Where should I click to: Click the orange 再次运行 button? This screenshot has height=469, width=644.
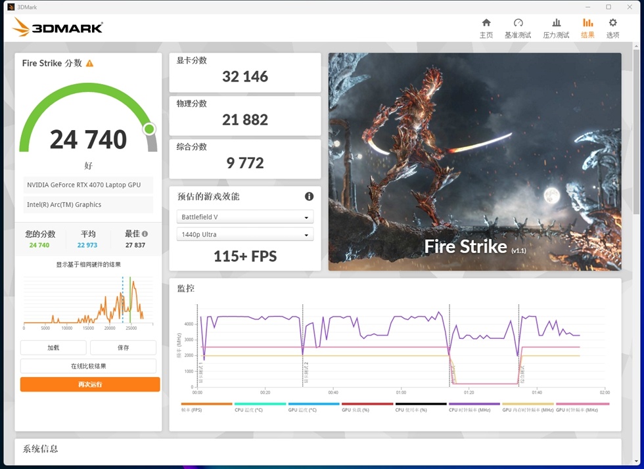coord(90,384)
